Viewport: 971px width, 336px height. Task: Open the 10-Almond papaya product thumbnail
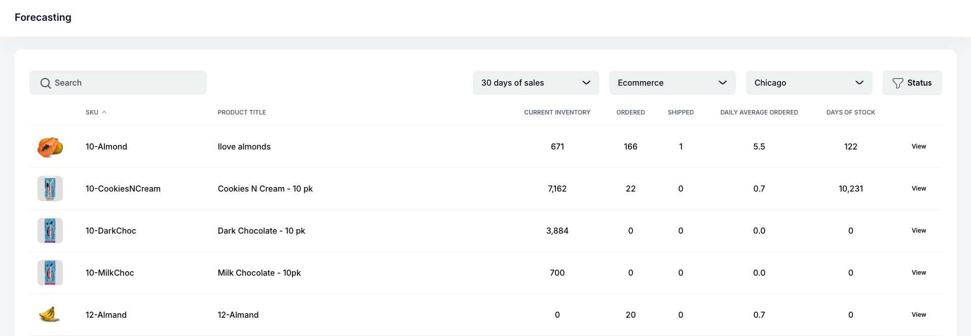(x=50, y=147)
